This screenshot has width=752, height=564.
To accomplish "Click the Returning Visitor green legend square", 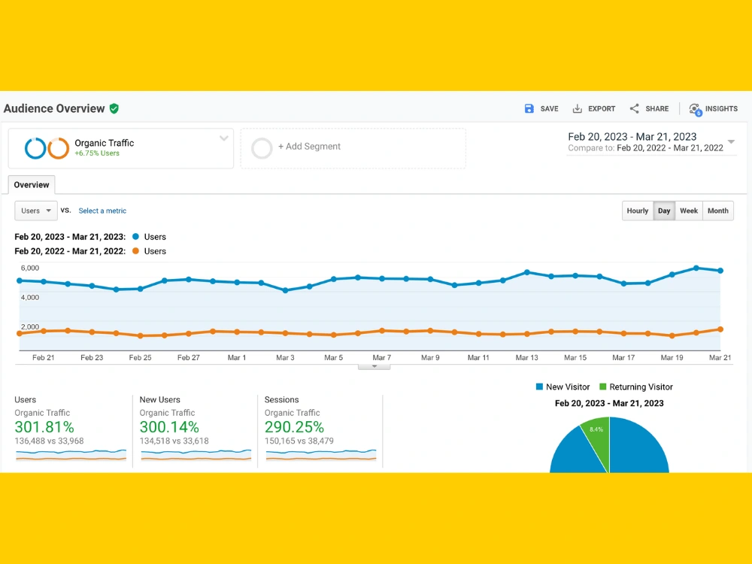I will (x=603, y=387).
